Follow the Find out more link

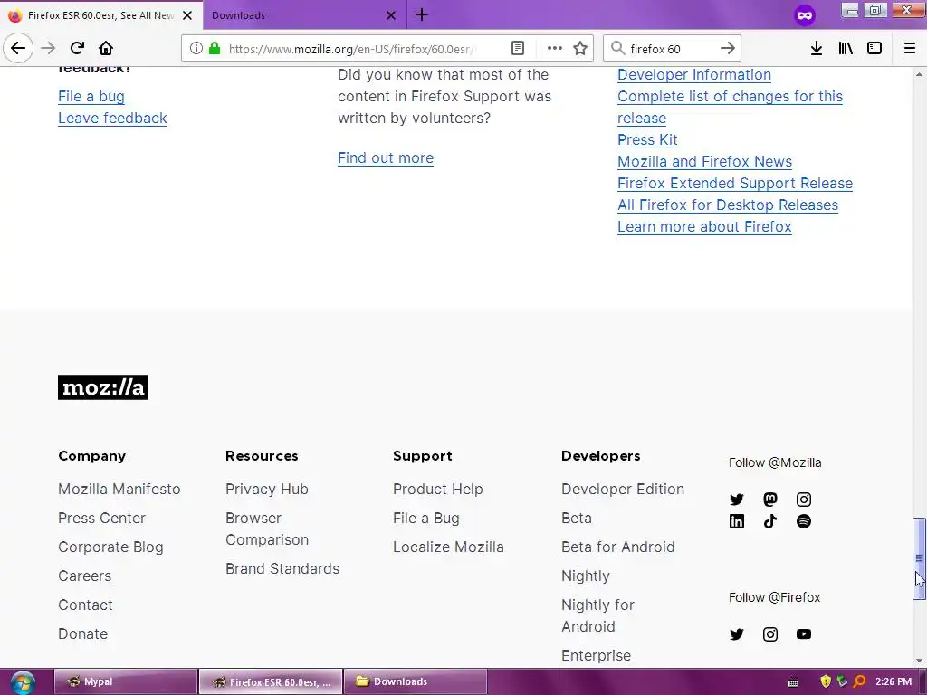click(x=386, y=157)
